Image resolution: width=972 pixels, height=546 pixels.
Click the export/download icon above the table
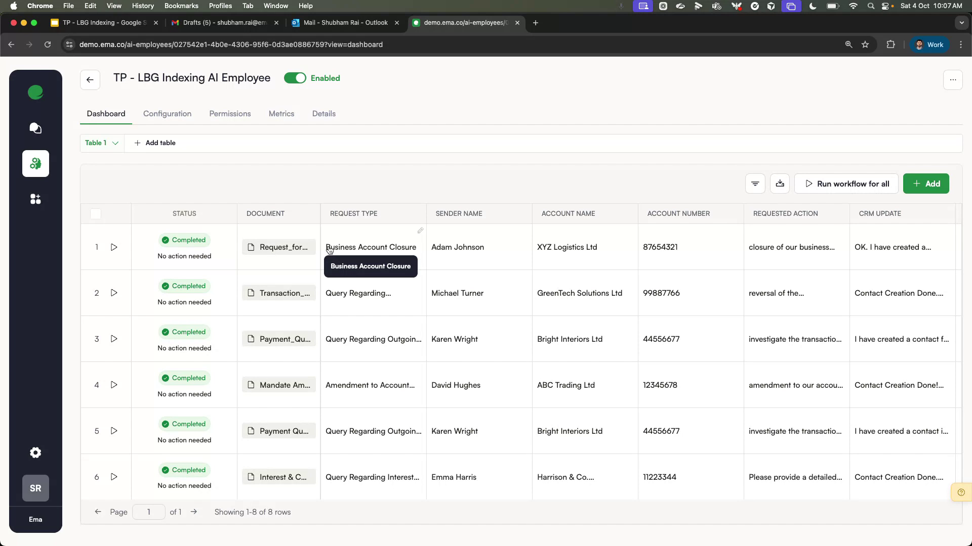tap(780, 184)
